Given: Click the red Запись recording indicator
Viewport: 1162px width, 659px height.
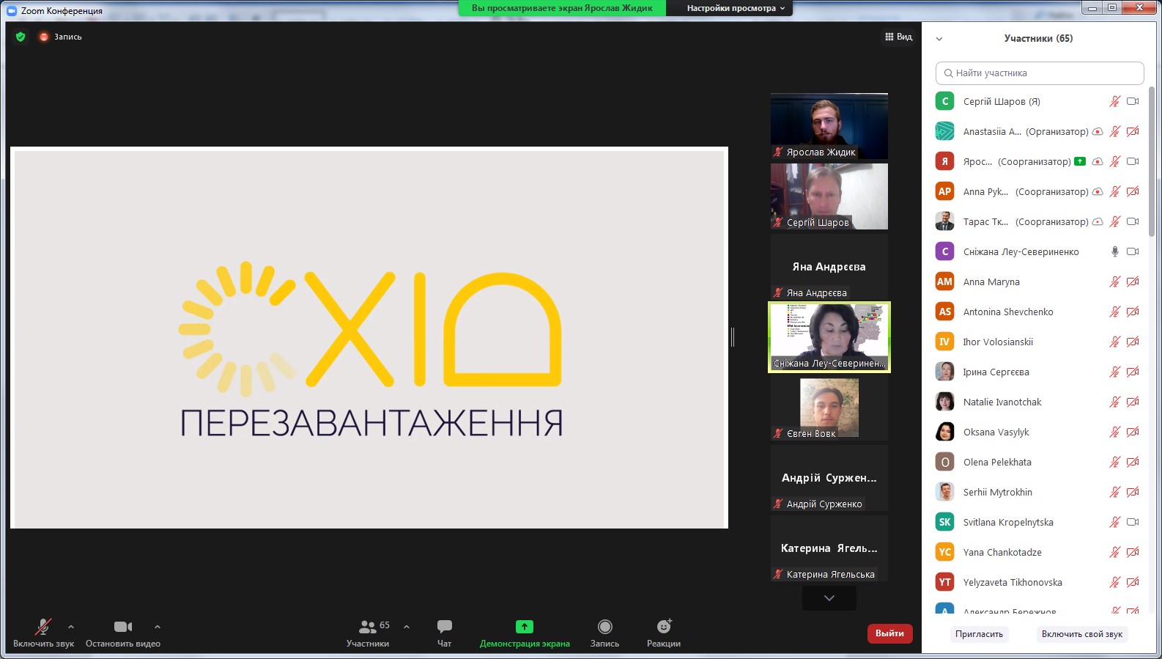Looking at the screenshot, I should (x=61, y=37).
